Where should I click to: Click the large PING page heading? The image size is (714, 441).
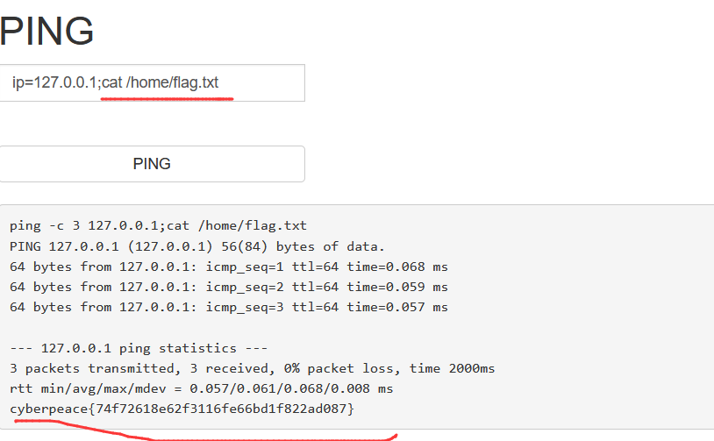[x=46, y=32]
